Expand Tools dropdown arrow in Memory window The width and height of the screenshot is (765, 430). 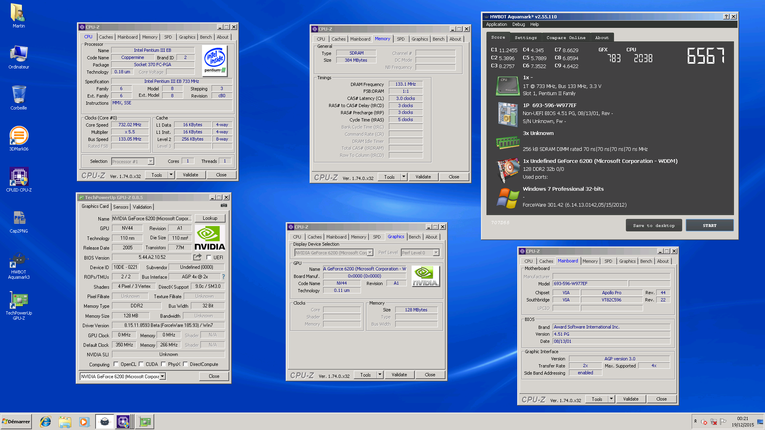click(x=404, y=177)
